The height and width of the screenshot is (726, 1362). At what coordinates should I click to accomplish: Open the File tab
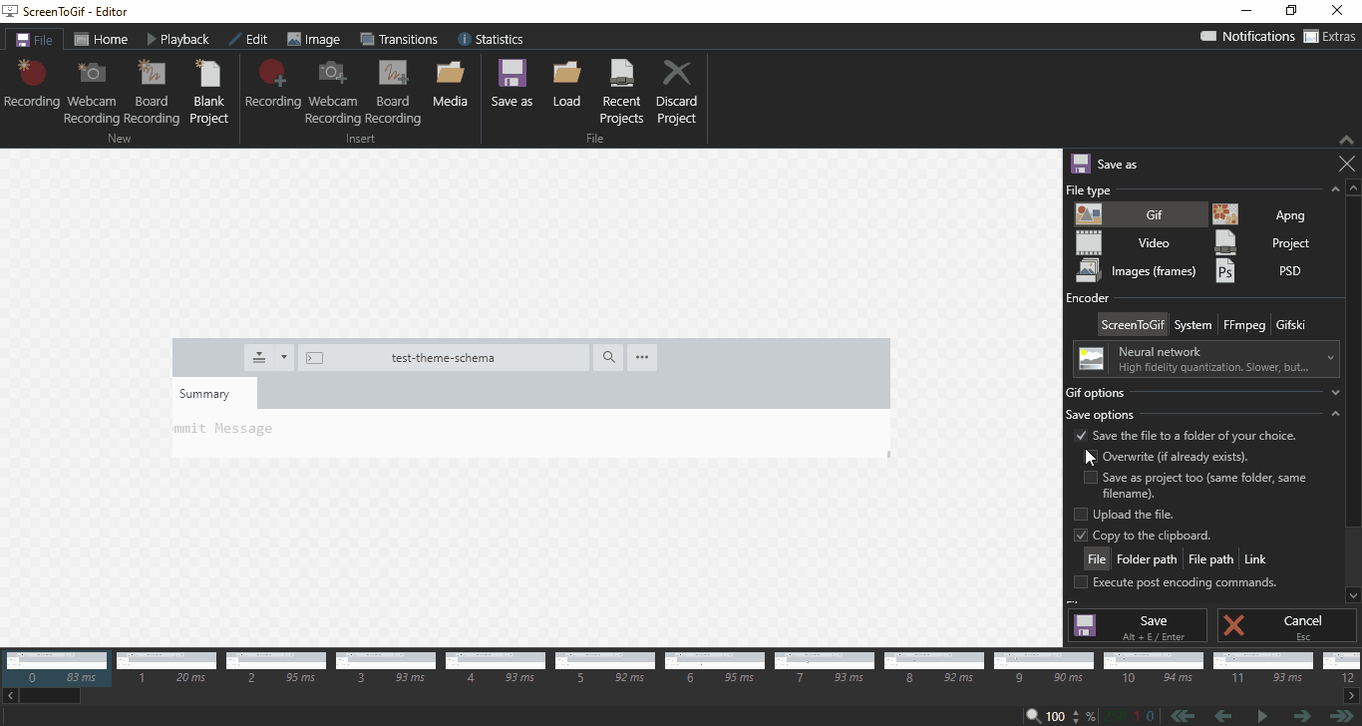[x=34, y=40]
